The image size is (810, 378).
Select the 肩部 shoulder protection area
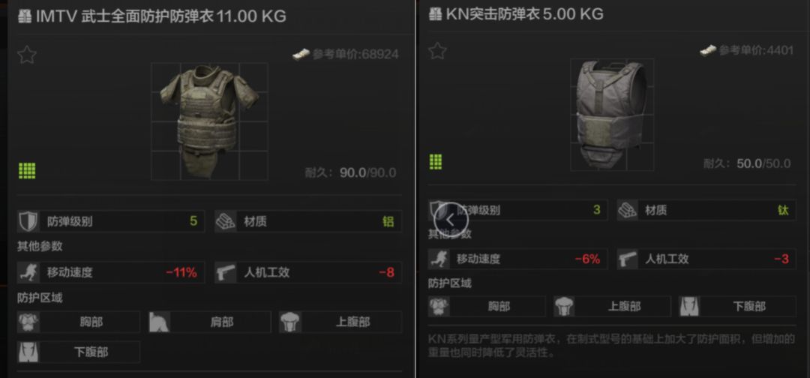click(x=210, y=322)
